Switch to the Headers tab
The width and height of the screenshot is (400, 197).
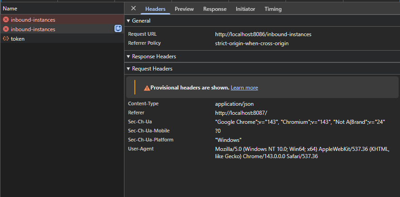coord(155,9)
